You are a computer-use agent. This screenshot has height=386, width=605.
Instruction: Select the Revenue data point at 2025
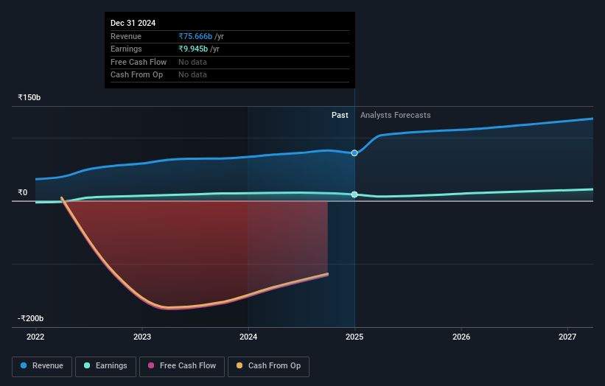coord(354,153)
